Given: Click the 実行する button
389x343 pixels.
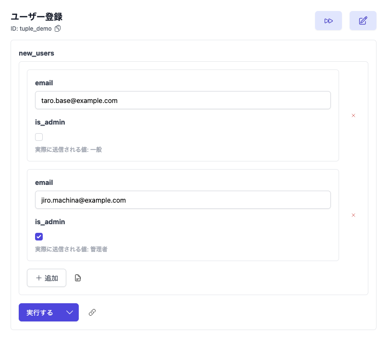Looking at the screenshot, I should 40,312.
